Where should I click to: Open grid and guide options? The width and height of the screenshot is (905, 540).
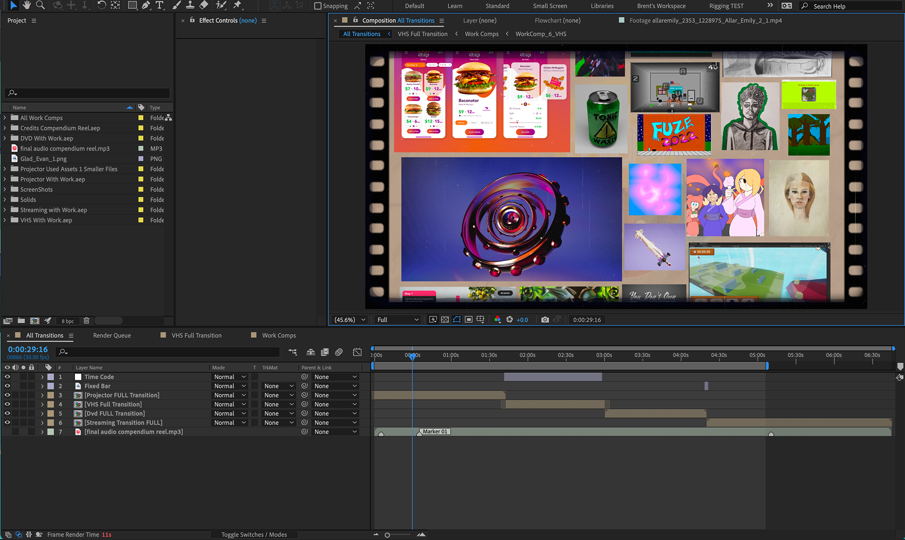[x=480, y=319]
